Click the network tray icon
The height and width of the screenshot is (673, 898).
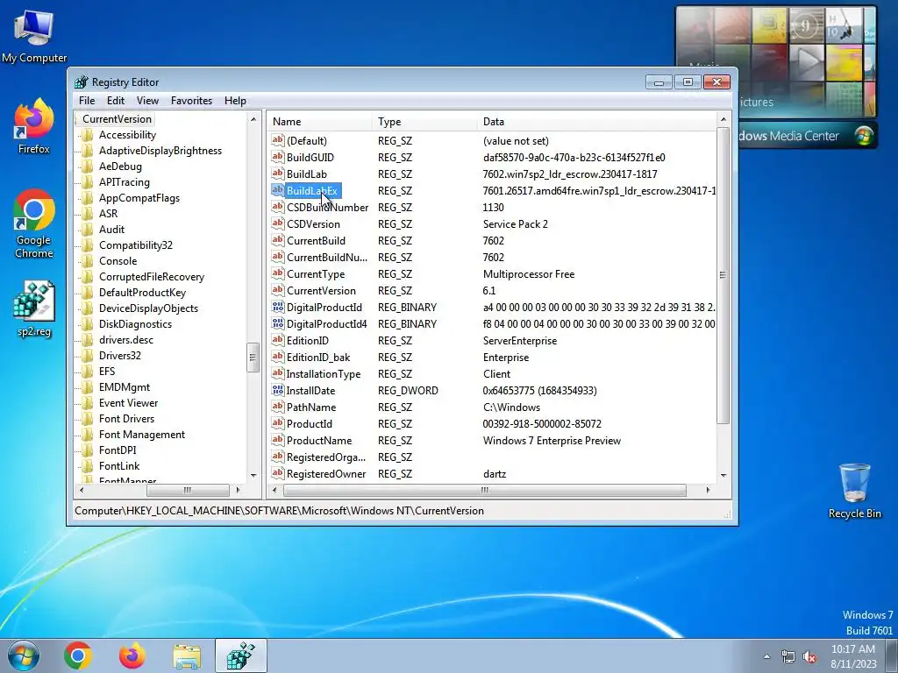click(x=788, y=657)
